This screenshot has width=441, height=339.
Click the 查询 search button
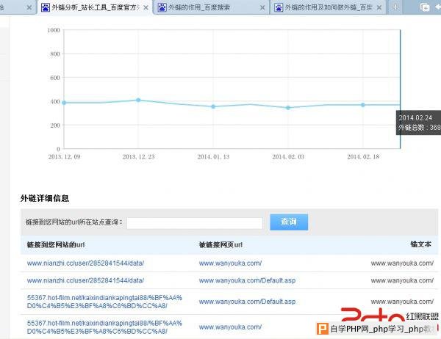(289, 222)
